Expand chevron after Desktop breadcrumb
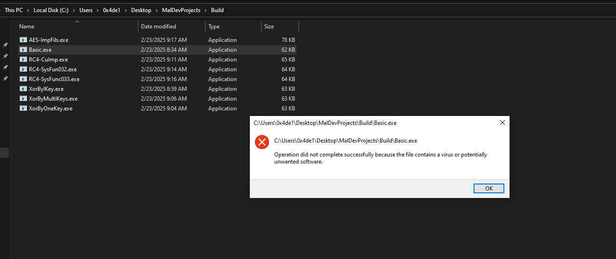 (x=156, y=10)
